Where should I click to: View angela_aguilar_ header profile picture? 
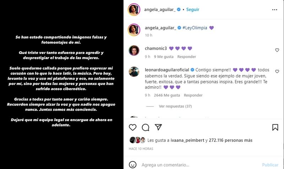pyautogui.click(x=134, y=10)
